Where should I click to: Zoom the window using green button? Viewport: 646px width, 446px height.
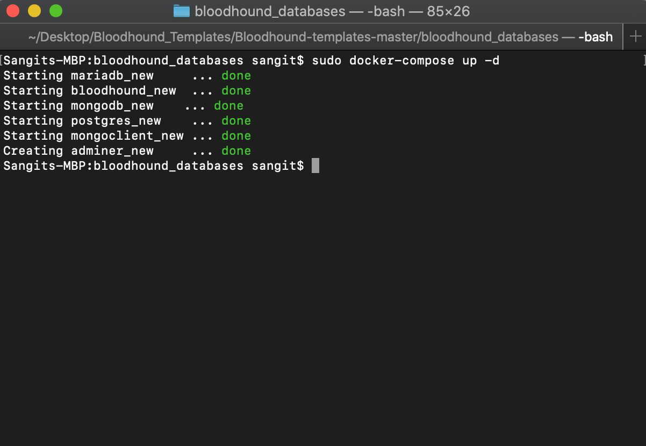point(56,11)
